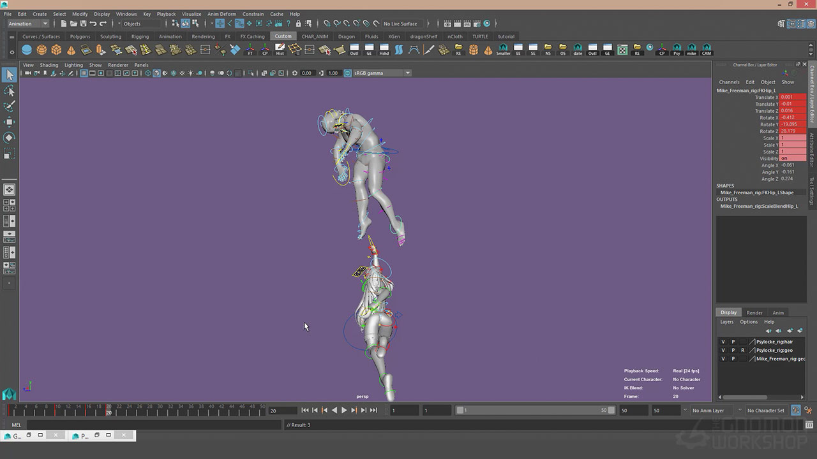Open the Animation menu set dropdown
Image resolution: width=817 pixels, height=459 pixels.
27,24
